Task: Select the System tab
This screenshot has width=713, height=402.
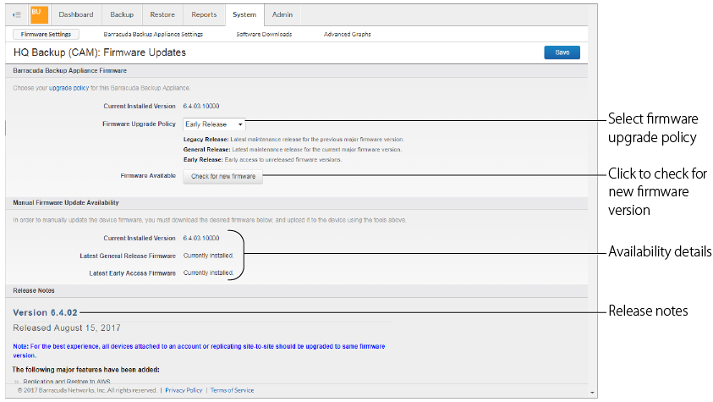Action: (x=244, y=14)
